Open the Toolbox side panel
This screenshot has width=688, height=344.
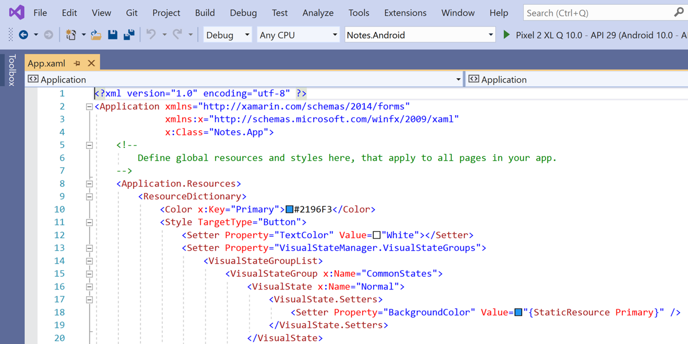[x=12, y=70]
